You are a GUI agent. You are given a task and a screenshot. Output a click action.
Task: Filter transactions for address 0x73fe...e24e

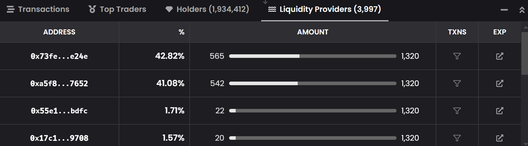457,56
